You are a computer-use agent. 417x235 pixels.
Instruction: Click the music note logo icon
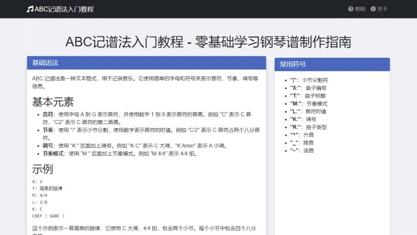point(30,9)
